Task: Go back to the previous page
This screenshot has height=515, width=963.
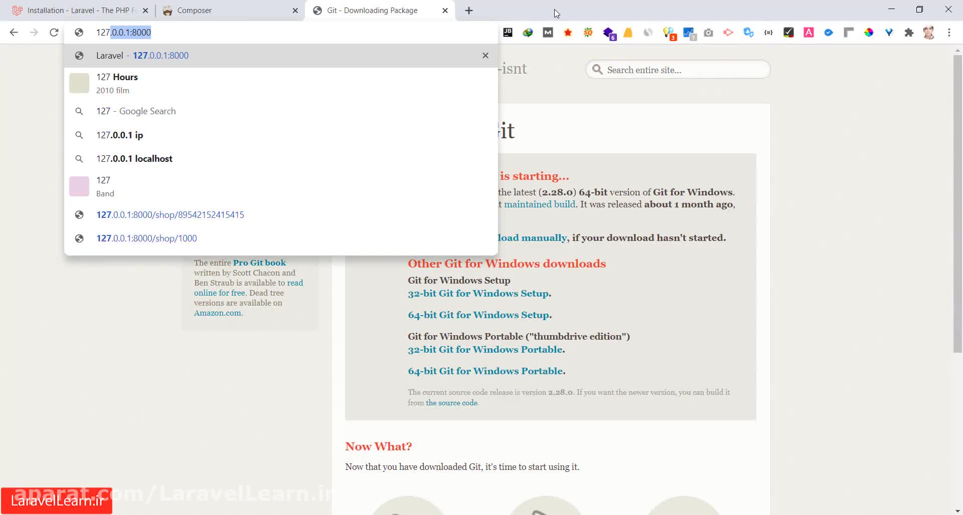Action: click(14, 33)
